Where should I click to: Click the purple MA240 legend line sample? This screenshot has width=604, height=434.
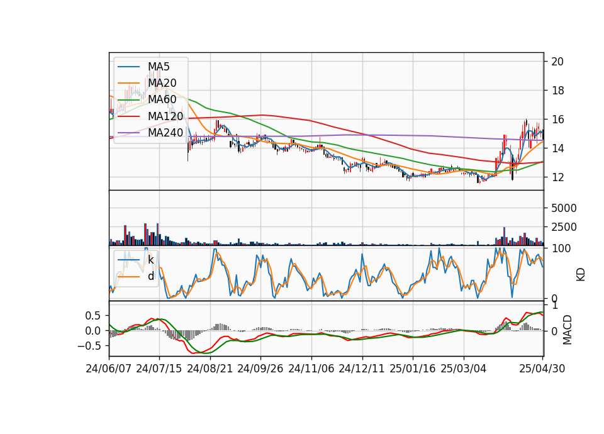128,133
